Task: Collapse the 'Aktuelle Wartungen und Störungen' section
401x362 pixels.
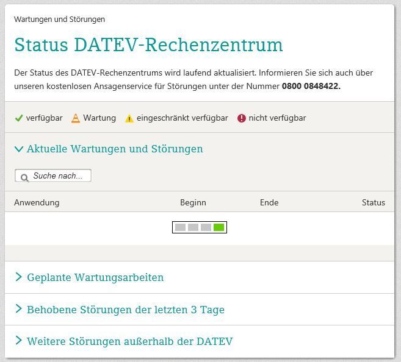Action: [x=19, y=149]
